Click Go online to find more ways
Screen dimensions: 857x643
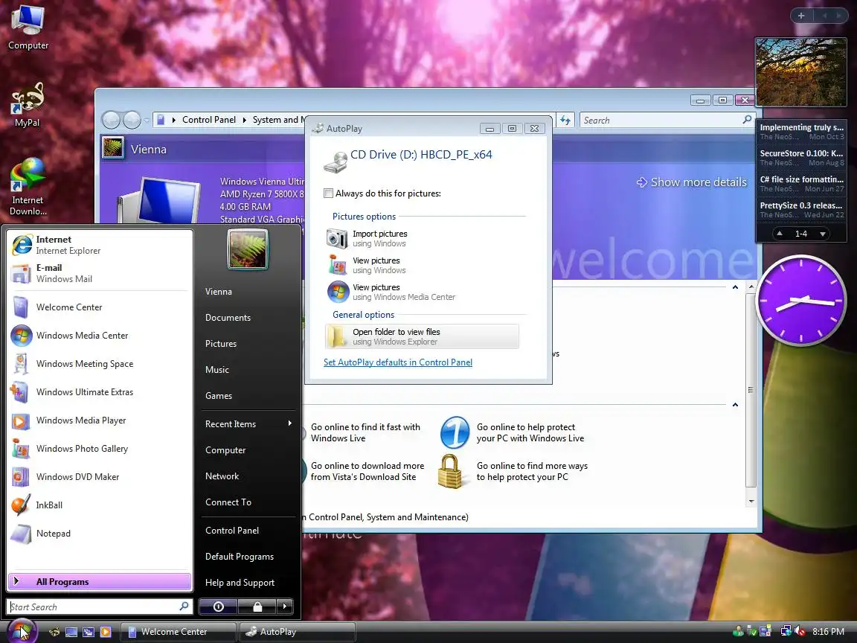(514, 471)
